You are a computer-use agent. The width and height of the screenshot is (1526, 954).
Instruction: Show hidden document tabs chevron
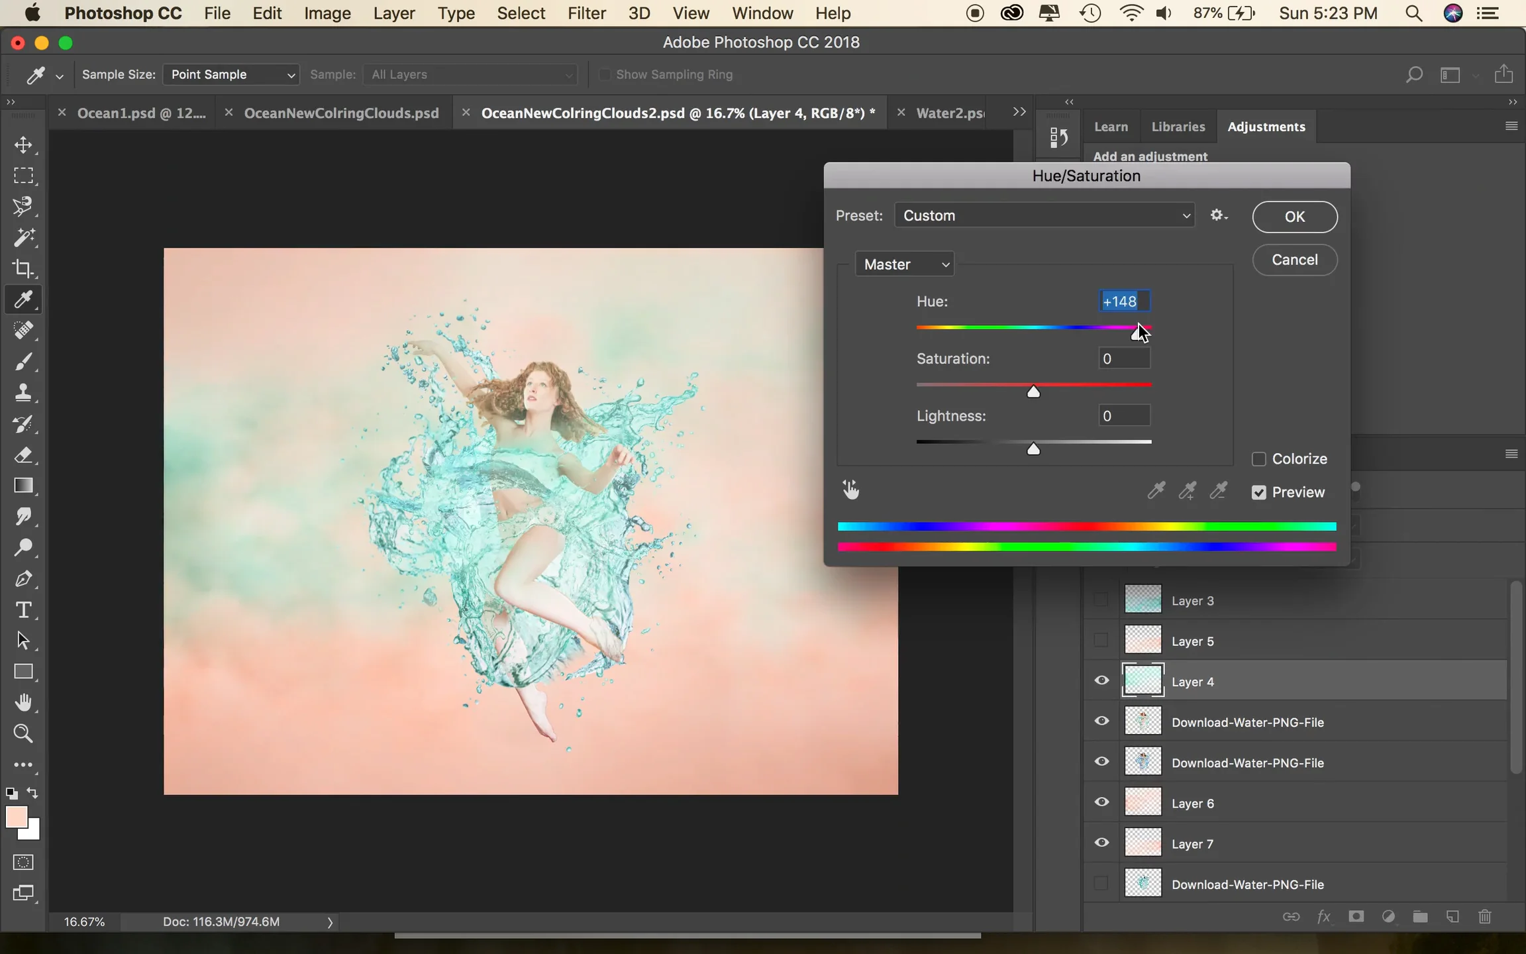[x=1019, y=113]
